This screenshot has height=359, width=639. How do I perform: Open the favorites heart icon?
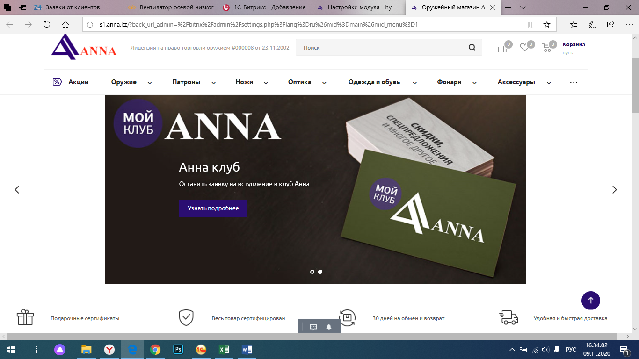524,48
